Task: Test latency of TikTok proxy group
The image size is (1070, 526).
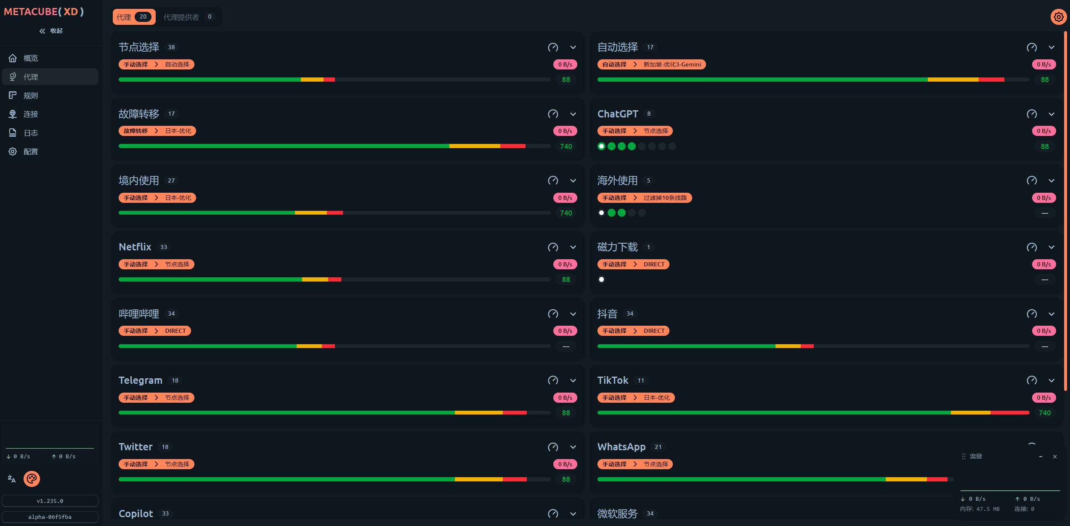Action: [1031, 380]
